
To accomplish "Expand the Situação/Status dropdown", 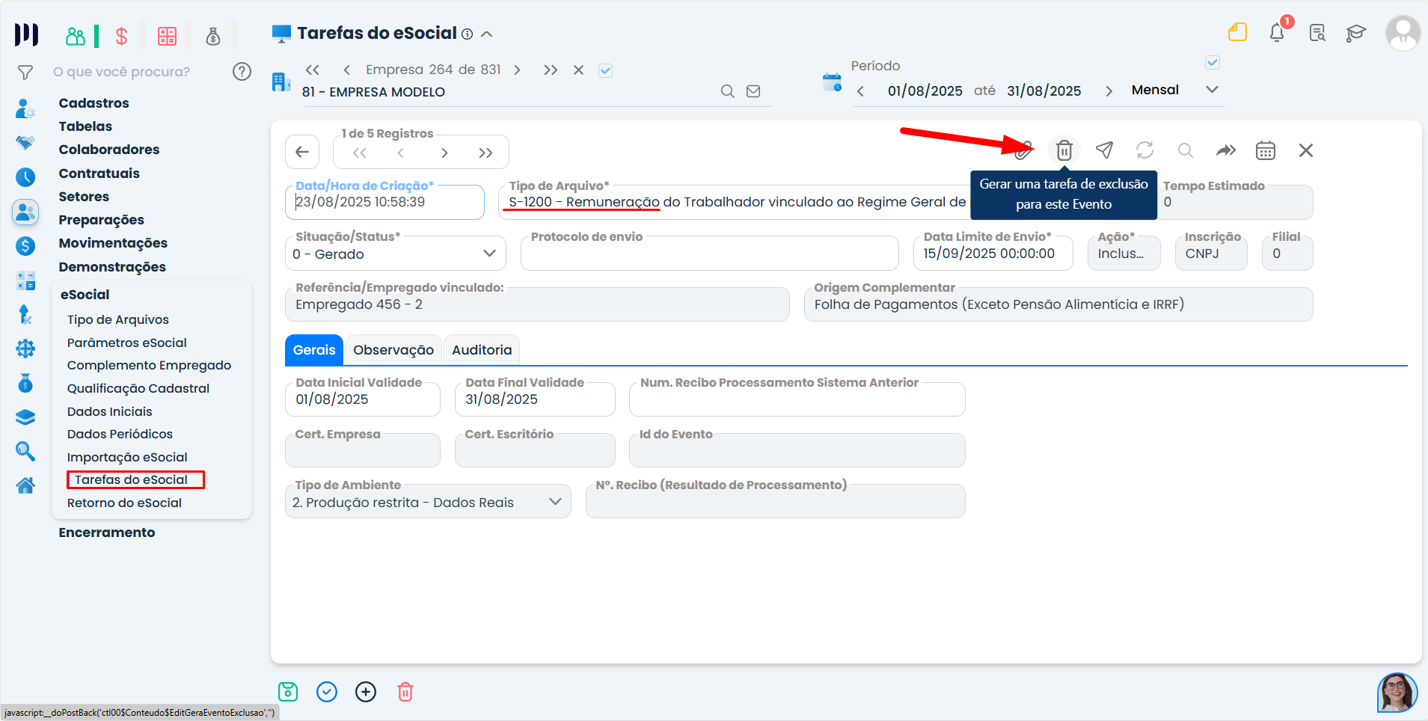I will (x=489, y=254).
